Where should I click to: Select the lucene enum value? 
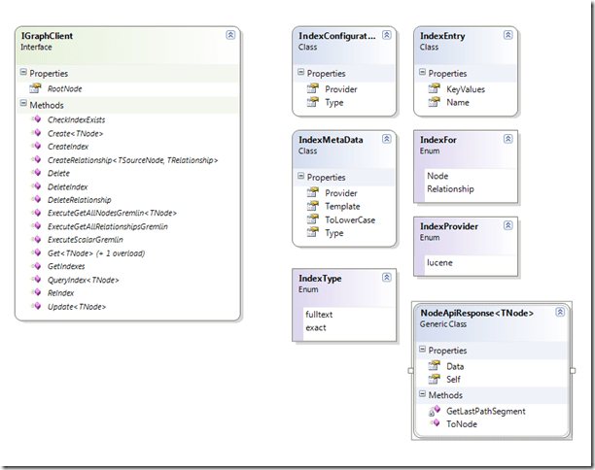439,262
